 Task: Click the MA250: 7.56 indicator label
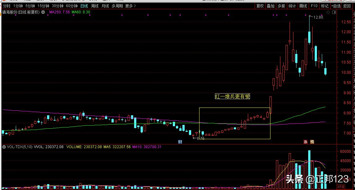point(59,12)
